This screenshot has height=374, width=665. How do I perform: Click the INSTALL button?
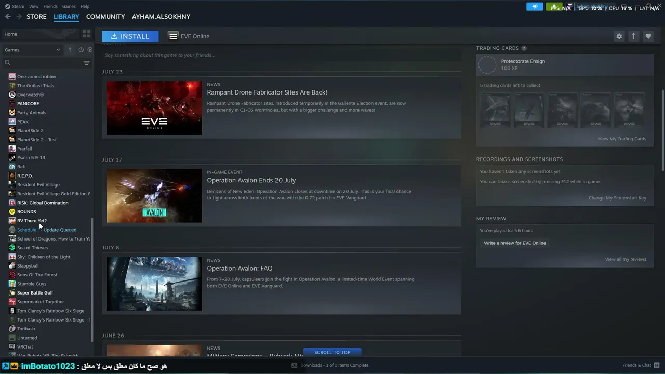click(130, 36)
